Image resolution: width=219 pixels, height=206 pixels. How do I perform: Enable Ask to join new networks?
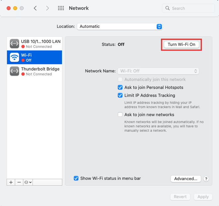point(120,115)
